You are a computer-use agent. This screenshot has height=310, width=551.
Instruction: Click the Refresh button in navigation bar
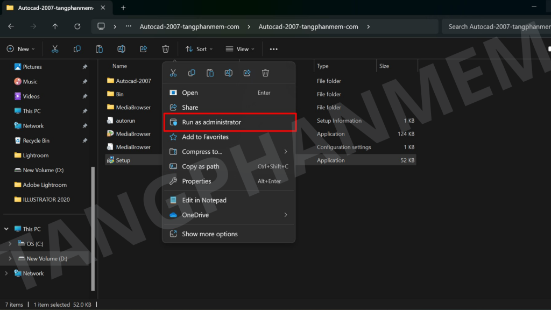[77, 26]
